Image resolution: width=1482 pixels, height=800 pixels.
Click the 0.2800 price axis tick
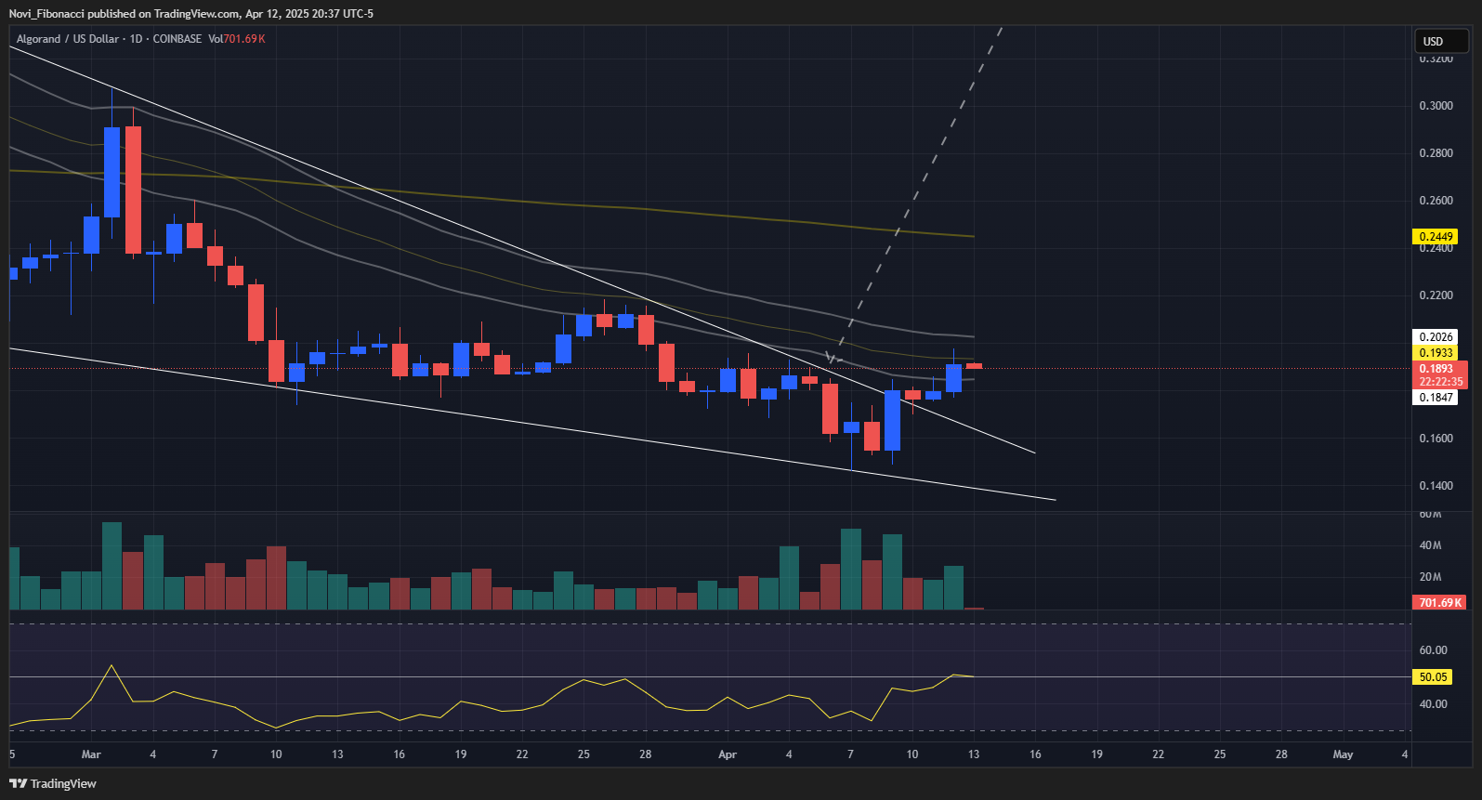click(x=1436, y=153)
